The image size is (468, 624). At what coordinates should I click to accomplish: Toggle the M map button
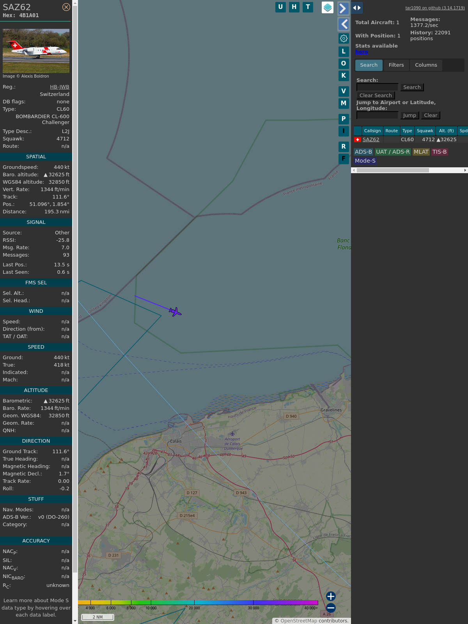pyautogui.click(x=344, y=103)
